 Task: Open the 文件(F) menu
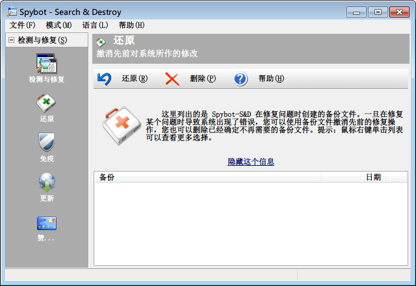[23, 25]
